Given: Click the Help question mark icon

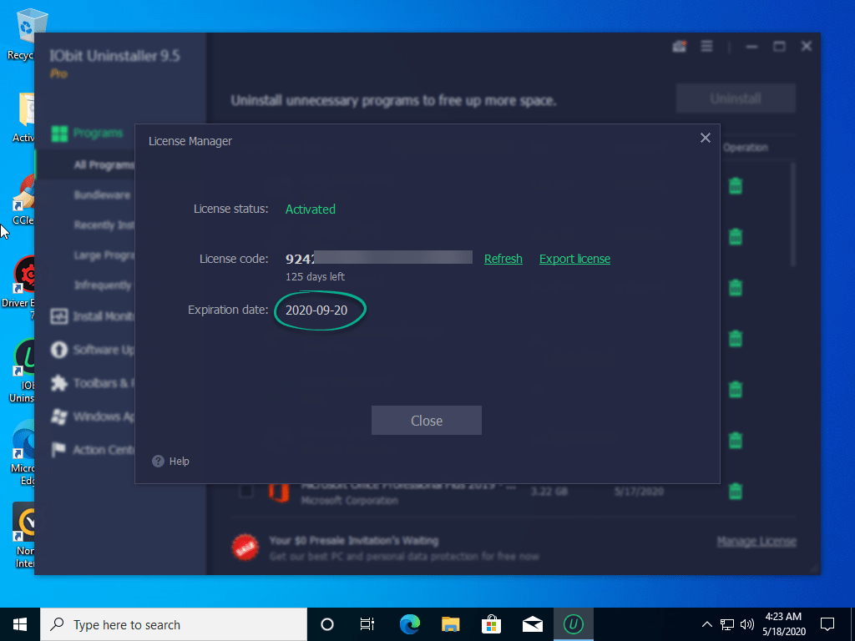Looking at the screenshot, I should 158,461.
